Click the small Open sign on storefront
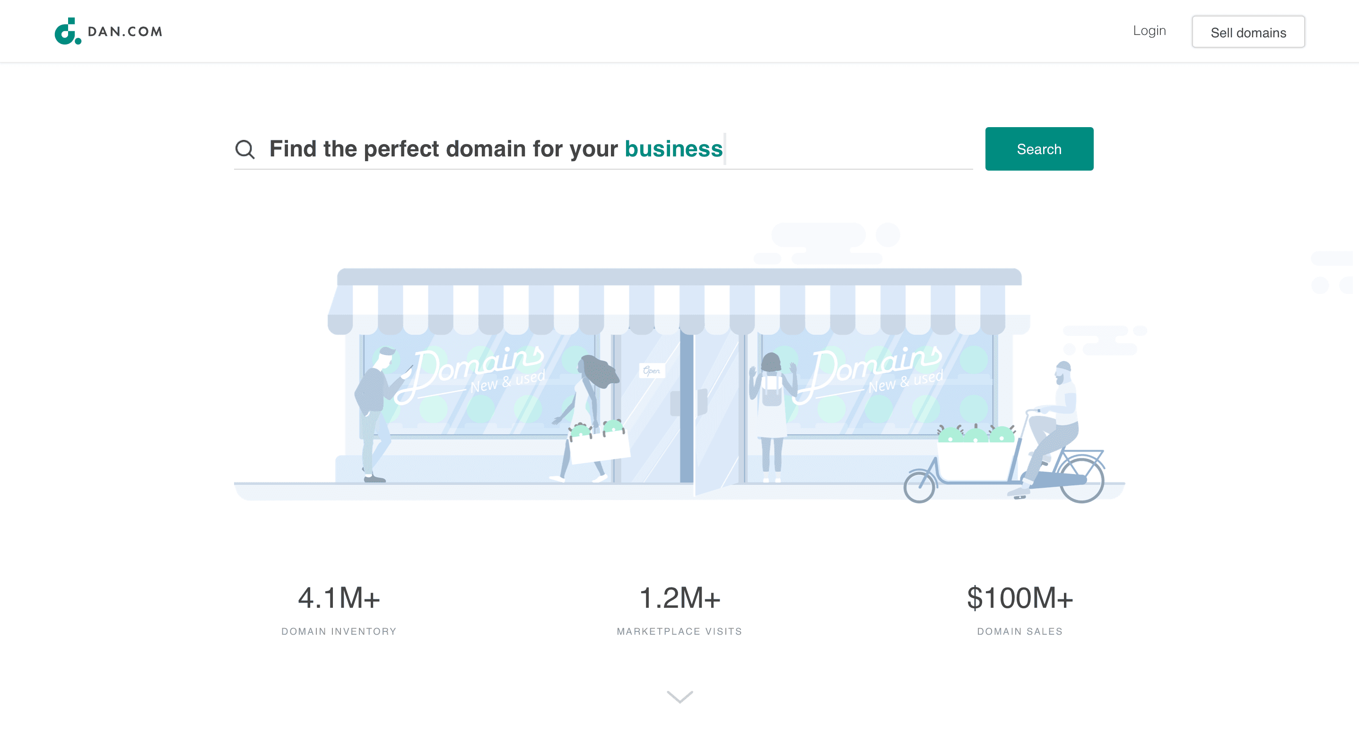Viewport: 1359px width, 742px height. [x=652, y=371]
